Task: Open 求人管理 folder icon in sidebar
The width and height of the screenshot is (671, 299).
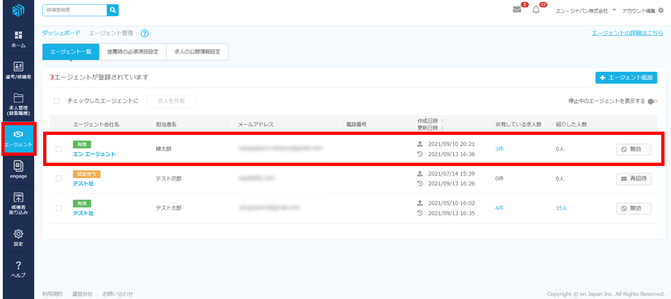Action: [19, 98]
